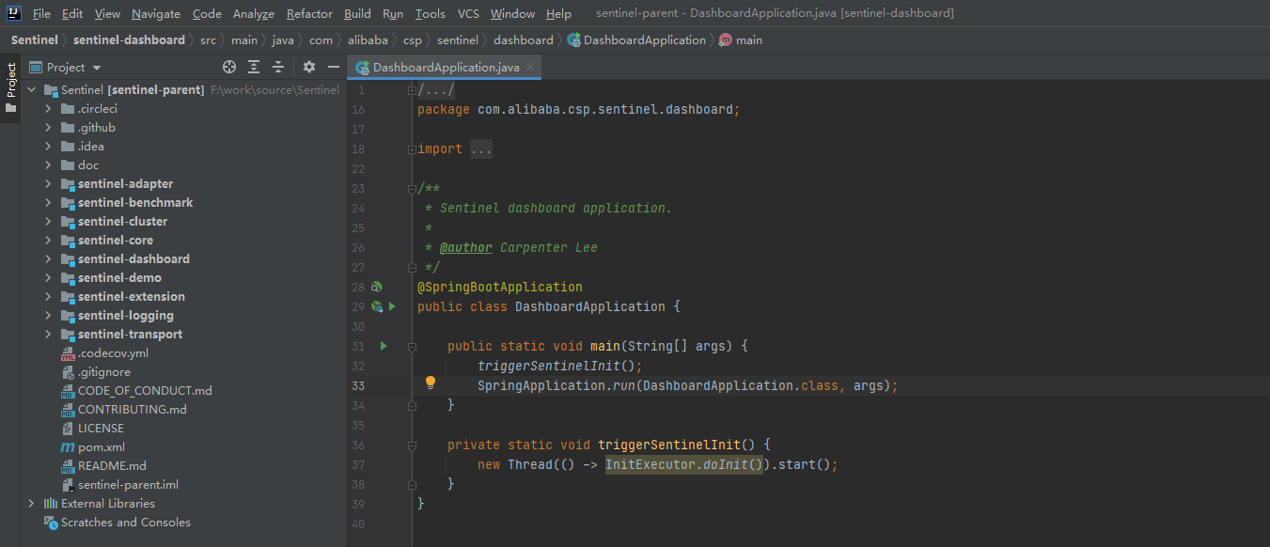Open the Tools menu

430,14
